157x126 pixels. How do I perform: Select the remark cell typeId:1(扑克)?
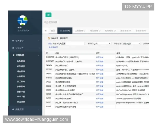122,66
